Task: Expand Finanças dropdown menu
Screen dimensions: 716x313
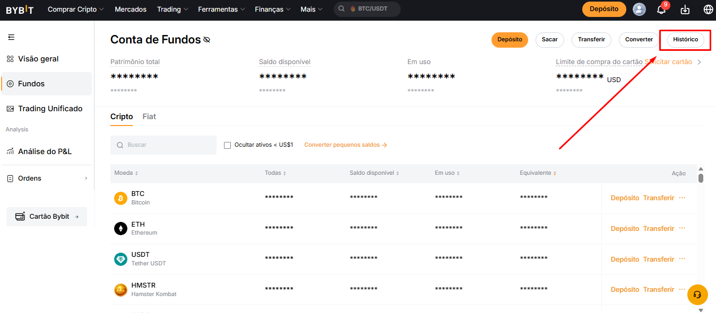Action: 273,9
